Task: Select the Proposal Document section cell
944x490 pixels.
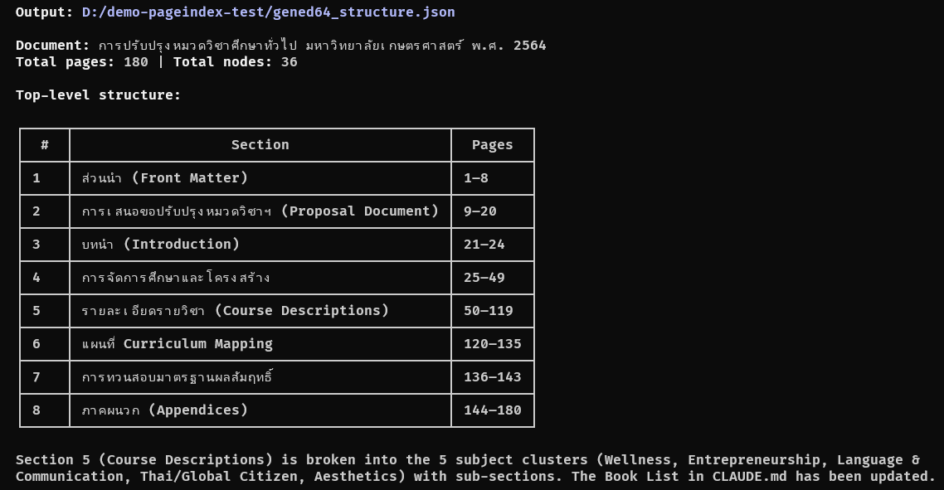Action: coord(260,211)
